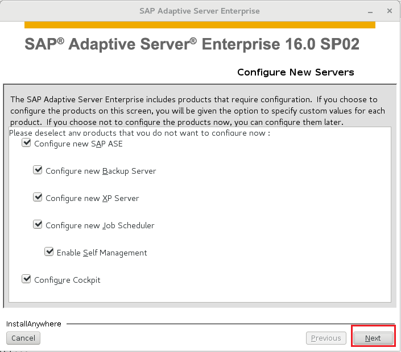Click the 'Enable Self Management' label text
This screenshot has width=401, height=352.
click(102, 253)
